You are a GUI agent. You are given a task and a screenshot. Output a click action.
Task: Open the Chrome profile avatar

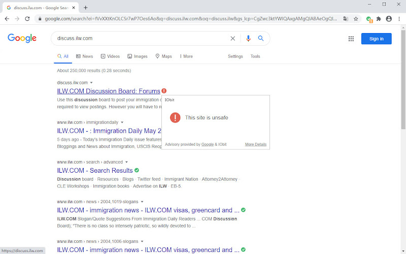(389, 19)
